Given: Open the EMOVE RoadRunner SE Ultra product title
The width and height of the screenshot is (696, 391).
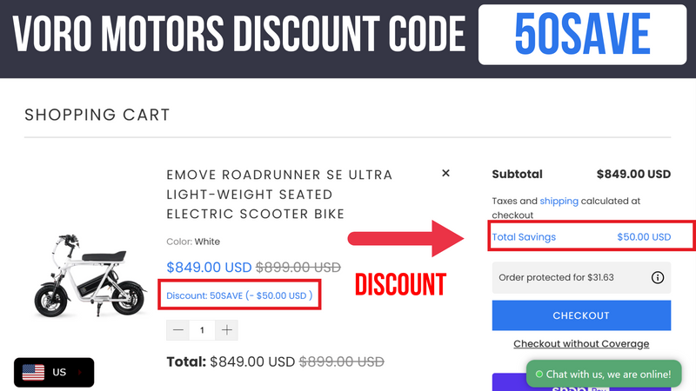Looking at the screenshot, I should click(x=279, y=194).
